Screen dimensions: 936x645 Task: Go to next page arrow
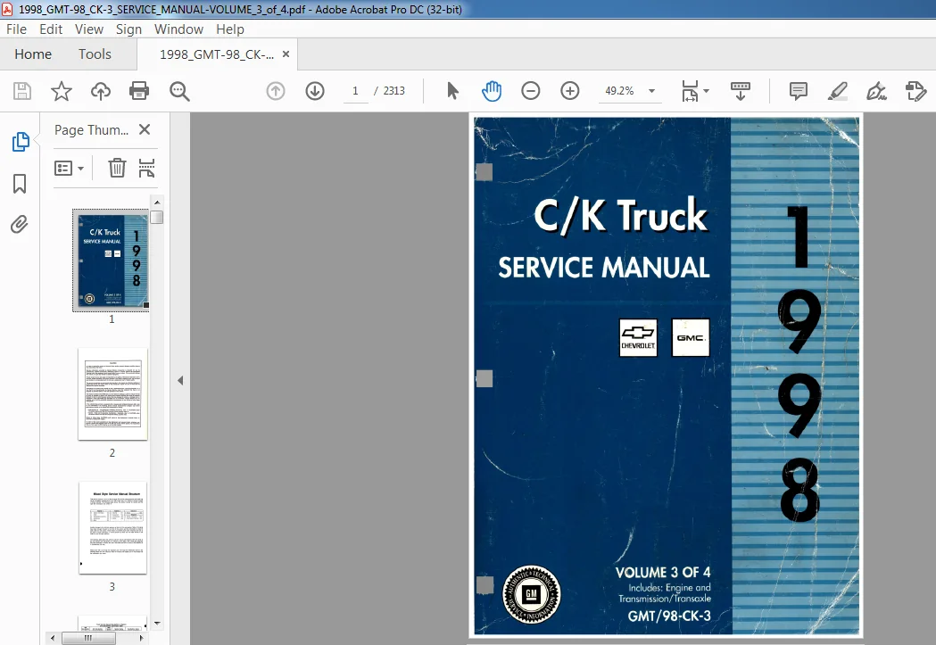315,91
